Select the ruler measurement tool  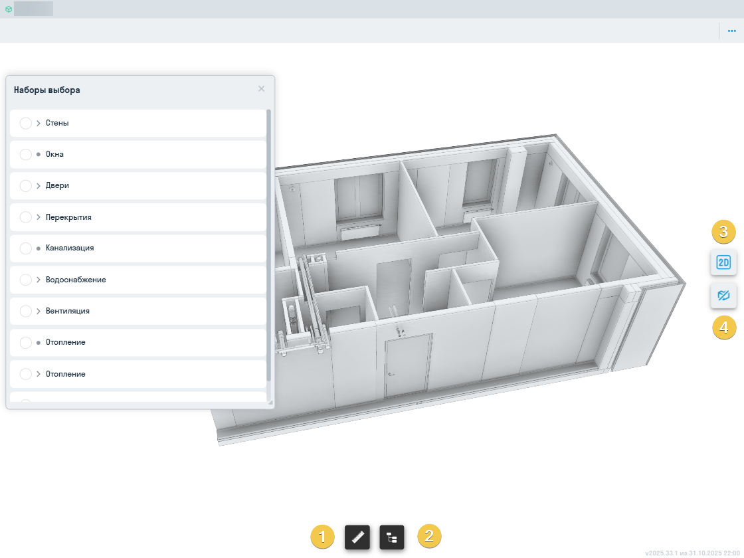point(357,537)
